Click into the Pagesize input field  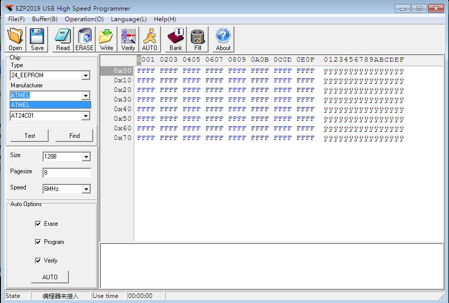tap(66, 173)
